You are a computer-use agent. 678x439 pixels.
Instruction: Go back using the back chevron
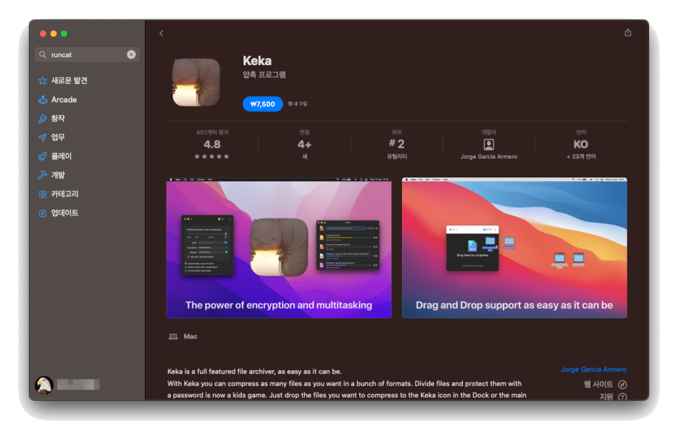point(162,33)
